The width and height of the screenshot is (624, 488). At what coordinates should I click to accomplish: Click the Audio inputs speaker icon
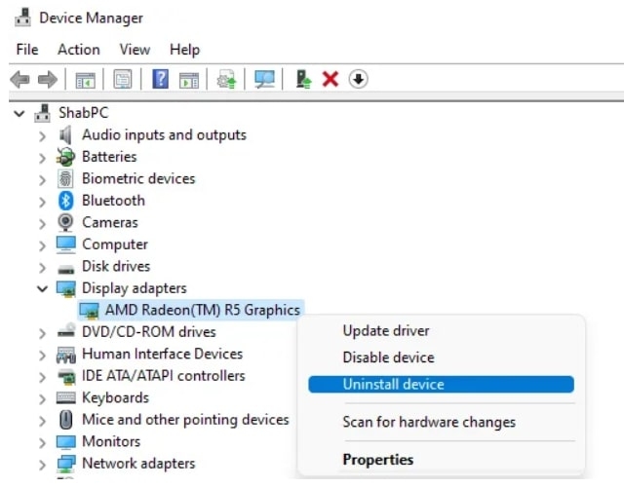65,135
